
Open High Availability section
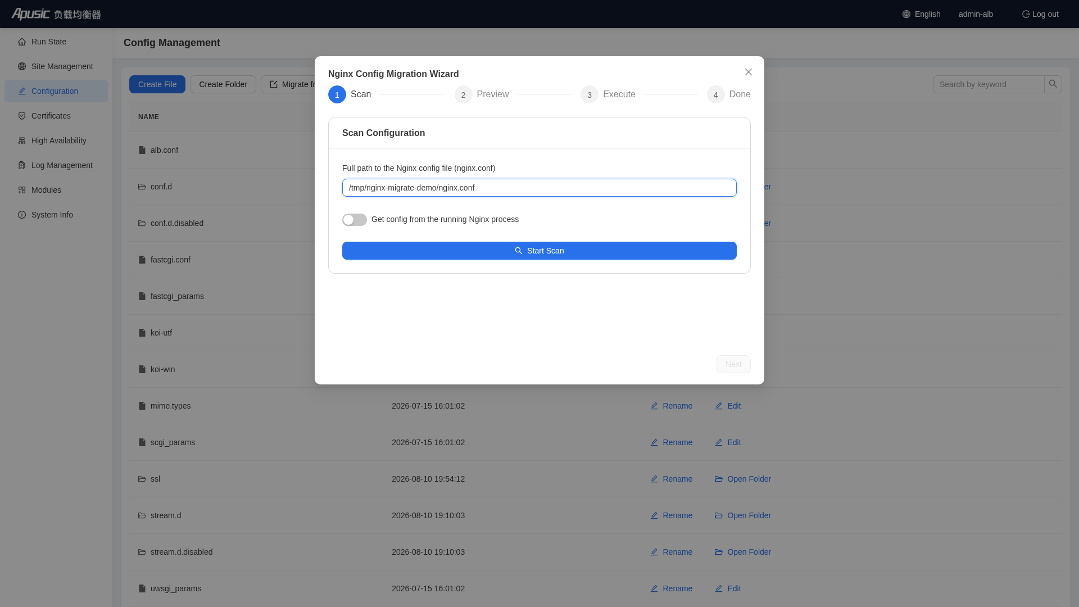(56, 141)
